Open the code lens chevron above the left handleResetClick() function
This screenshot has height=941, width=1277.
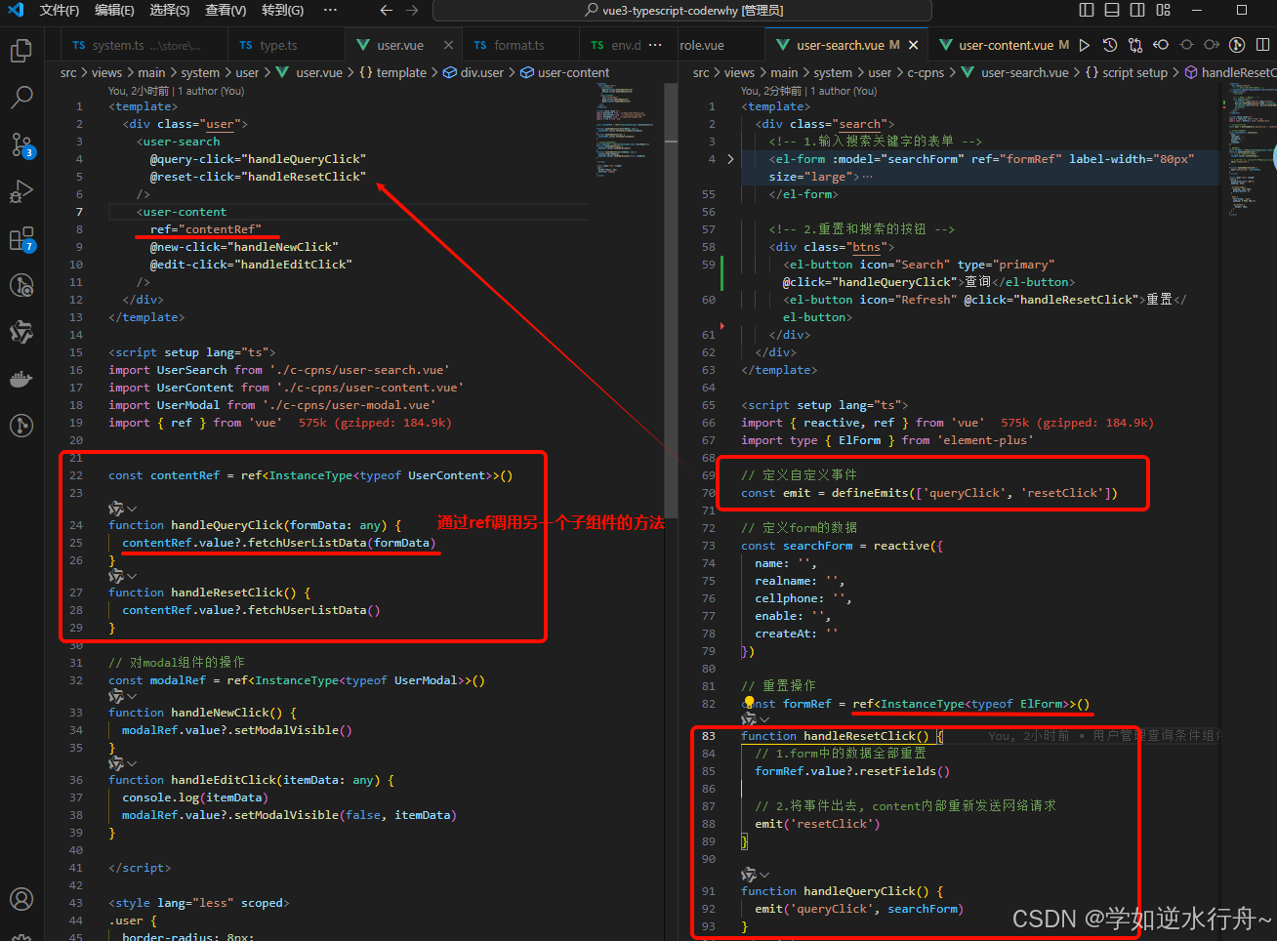point(132,576)
